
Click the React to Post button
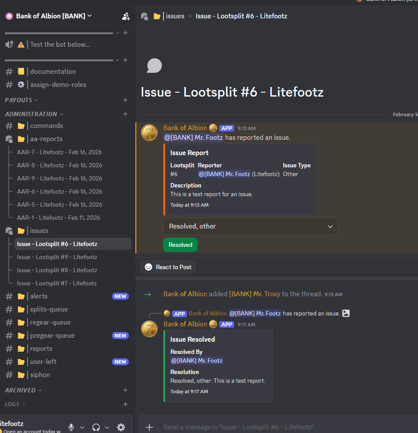[168, 267]
